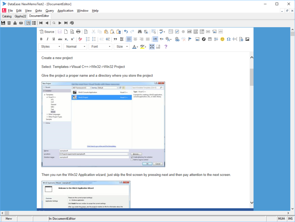Clear the form with the broom icon
The width and height of the screenshot is (295, 222).
pyautogui.click(x=15, y=23)
